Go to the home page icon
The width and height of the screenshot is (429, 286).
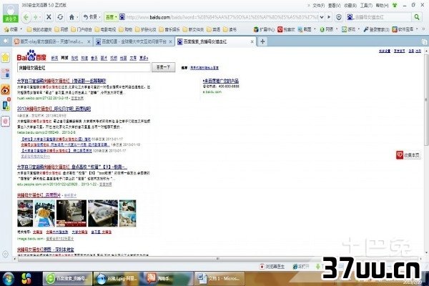point(71,17)
